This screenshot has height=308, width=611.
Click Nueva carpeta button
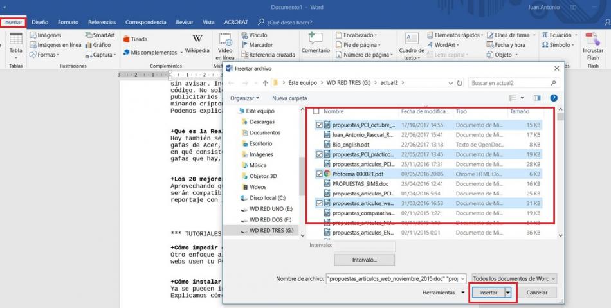click(x=289, y=98)
